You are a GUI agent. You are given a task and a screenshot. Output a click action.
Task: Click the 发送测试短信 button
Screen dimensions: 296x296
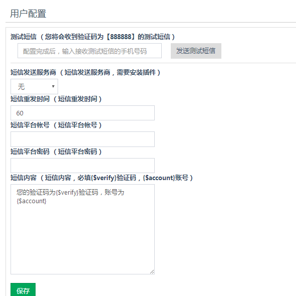pyautogui.click(x=196, y=51)
